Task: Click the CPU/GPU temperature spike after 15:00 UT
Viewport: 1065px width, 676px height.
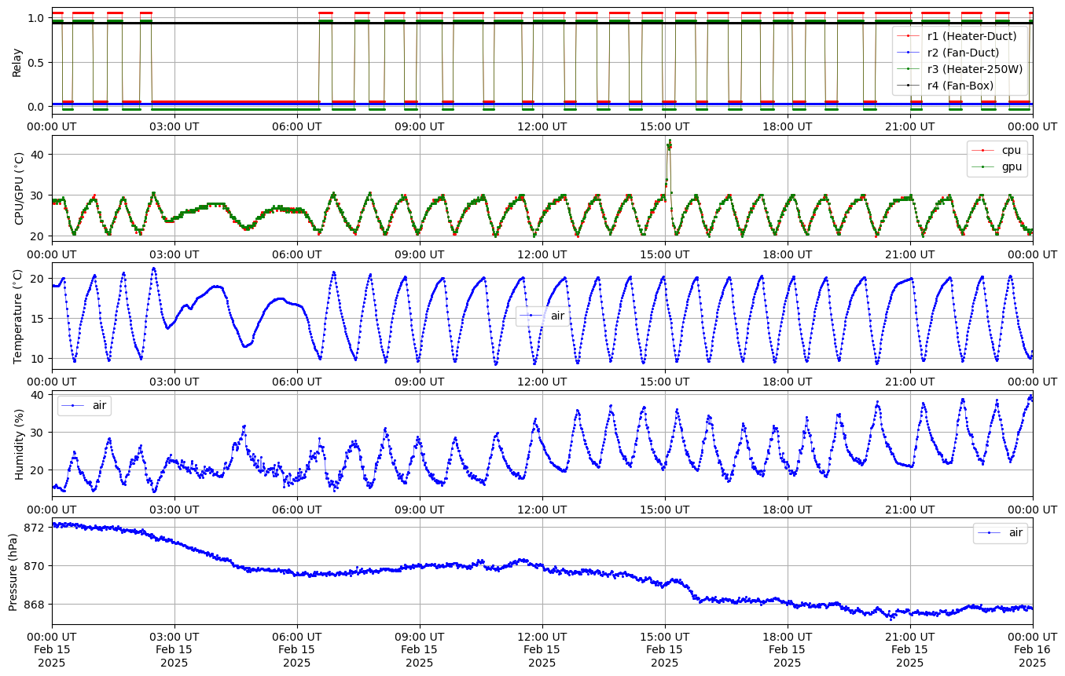Action: [670, 144]
